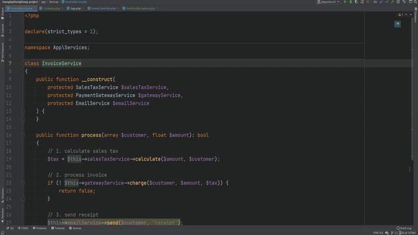Click the comment '// 3. send receipt'

(x=73, y=215)
